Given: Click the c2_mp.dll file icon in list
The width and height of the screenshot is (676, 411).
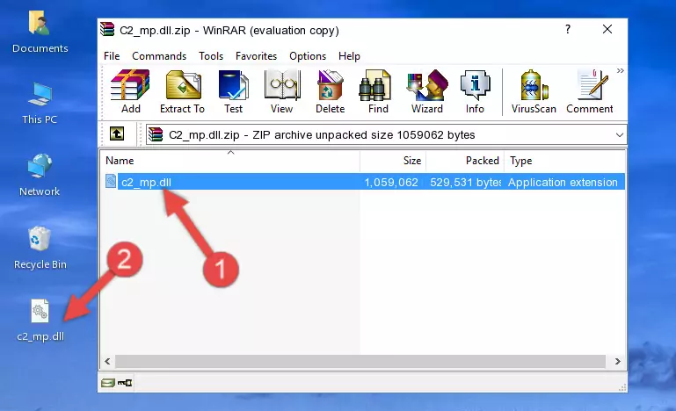Looking at the screenshot, I should (111, 182).
